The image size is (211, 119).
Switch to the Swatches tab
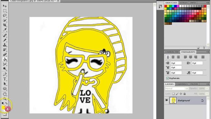[171, 3]
